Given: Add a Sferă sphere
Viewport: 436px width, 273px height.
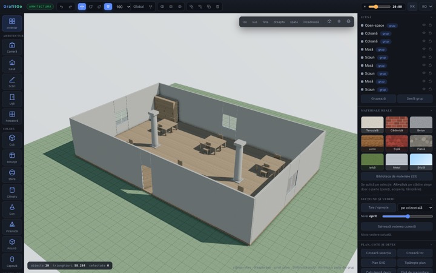Looking at the screenshot, I should point(12,175).
